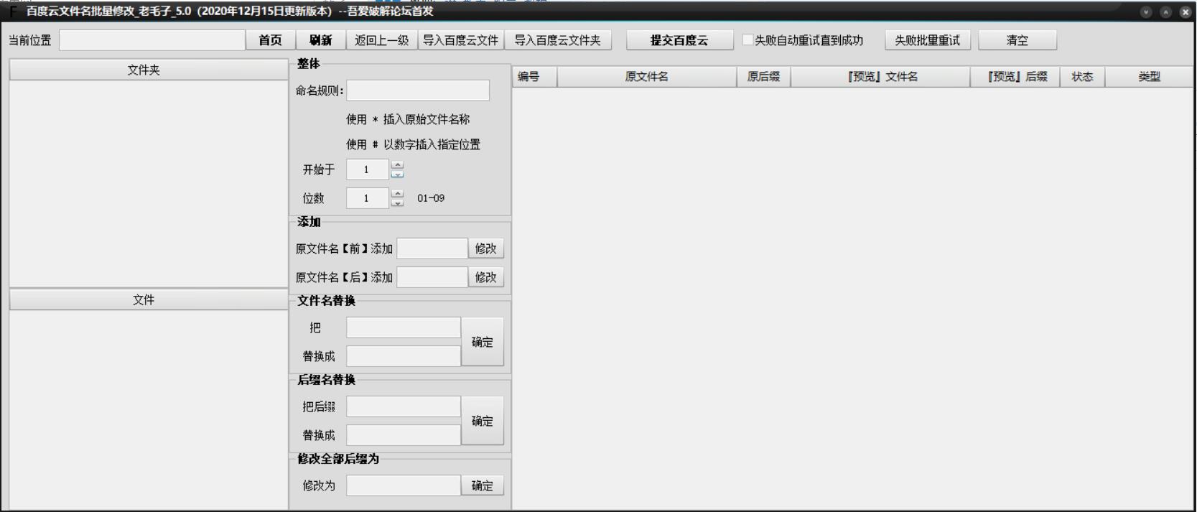Focus the 修改为 input field
The width and height of the screenshot is (1197, 512).
click(x=404, y=485)
